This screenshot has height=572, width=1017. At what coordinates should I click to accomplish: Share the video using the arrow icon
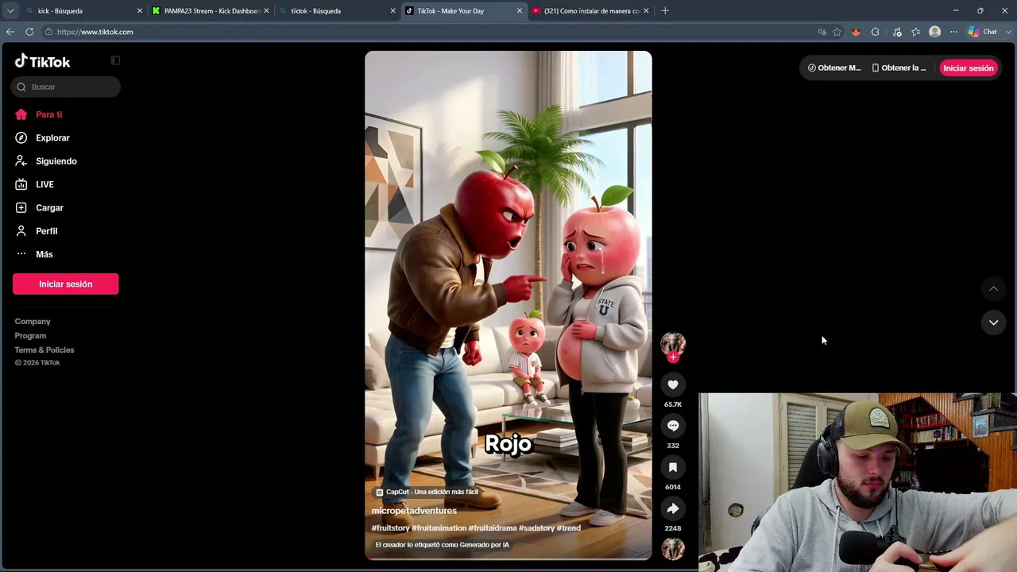click(x=673, y=508)
